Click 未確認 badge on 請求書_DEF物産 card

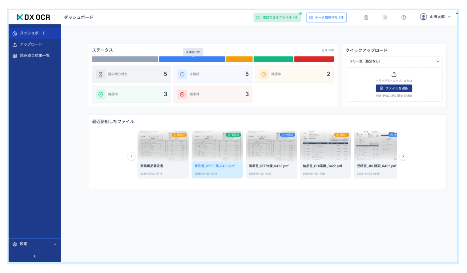coord(287,135)
